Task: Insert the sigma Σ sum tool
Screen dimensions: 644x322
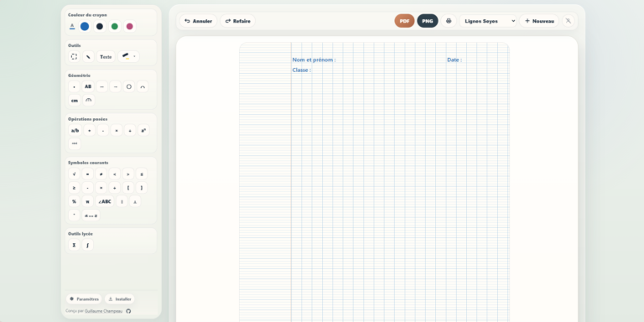Action: [74, 245]
